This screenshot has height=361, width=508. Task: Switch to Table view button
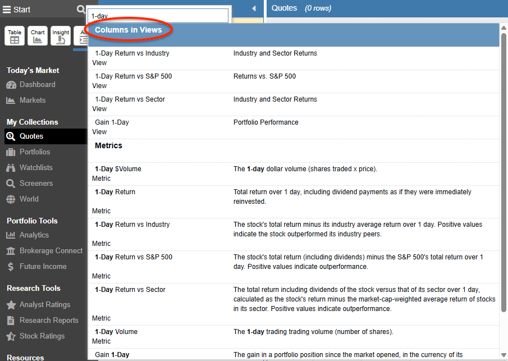(15, 35)
